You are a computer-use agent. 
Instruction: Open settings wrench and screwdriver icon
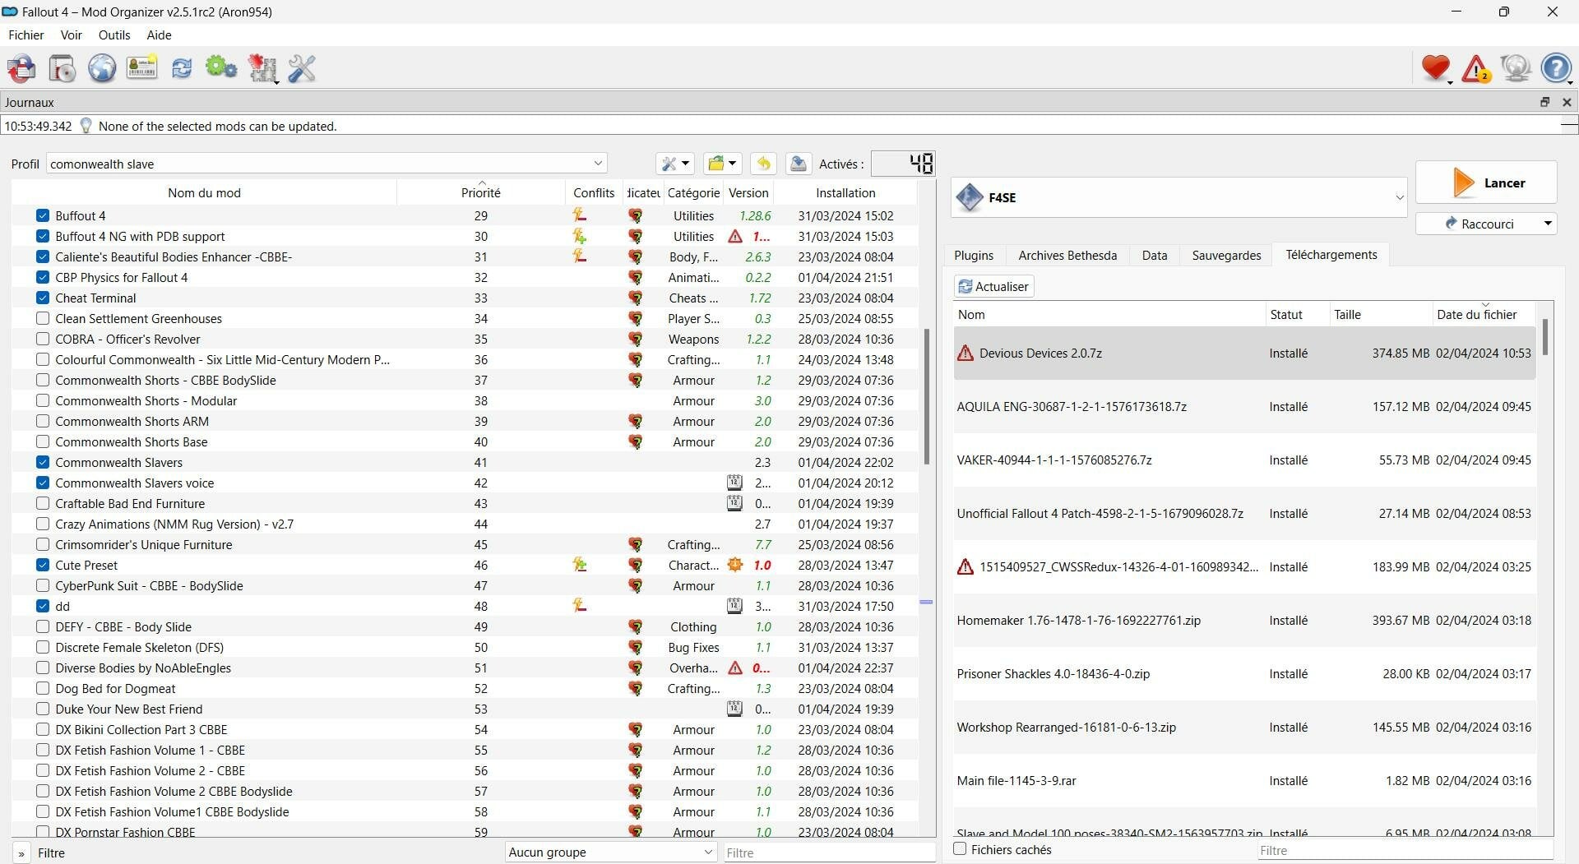(302, 68)
